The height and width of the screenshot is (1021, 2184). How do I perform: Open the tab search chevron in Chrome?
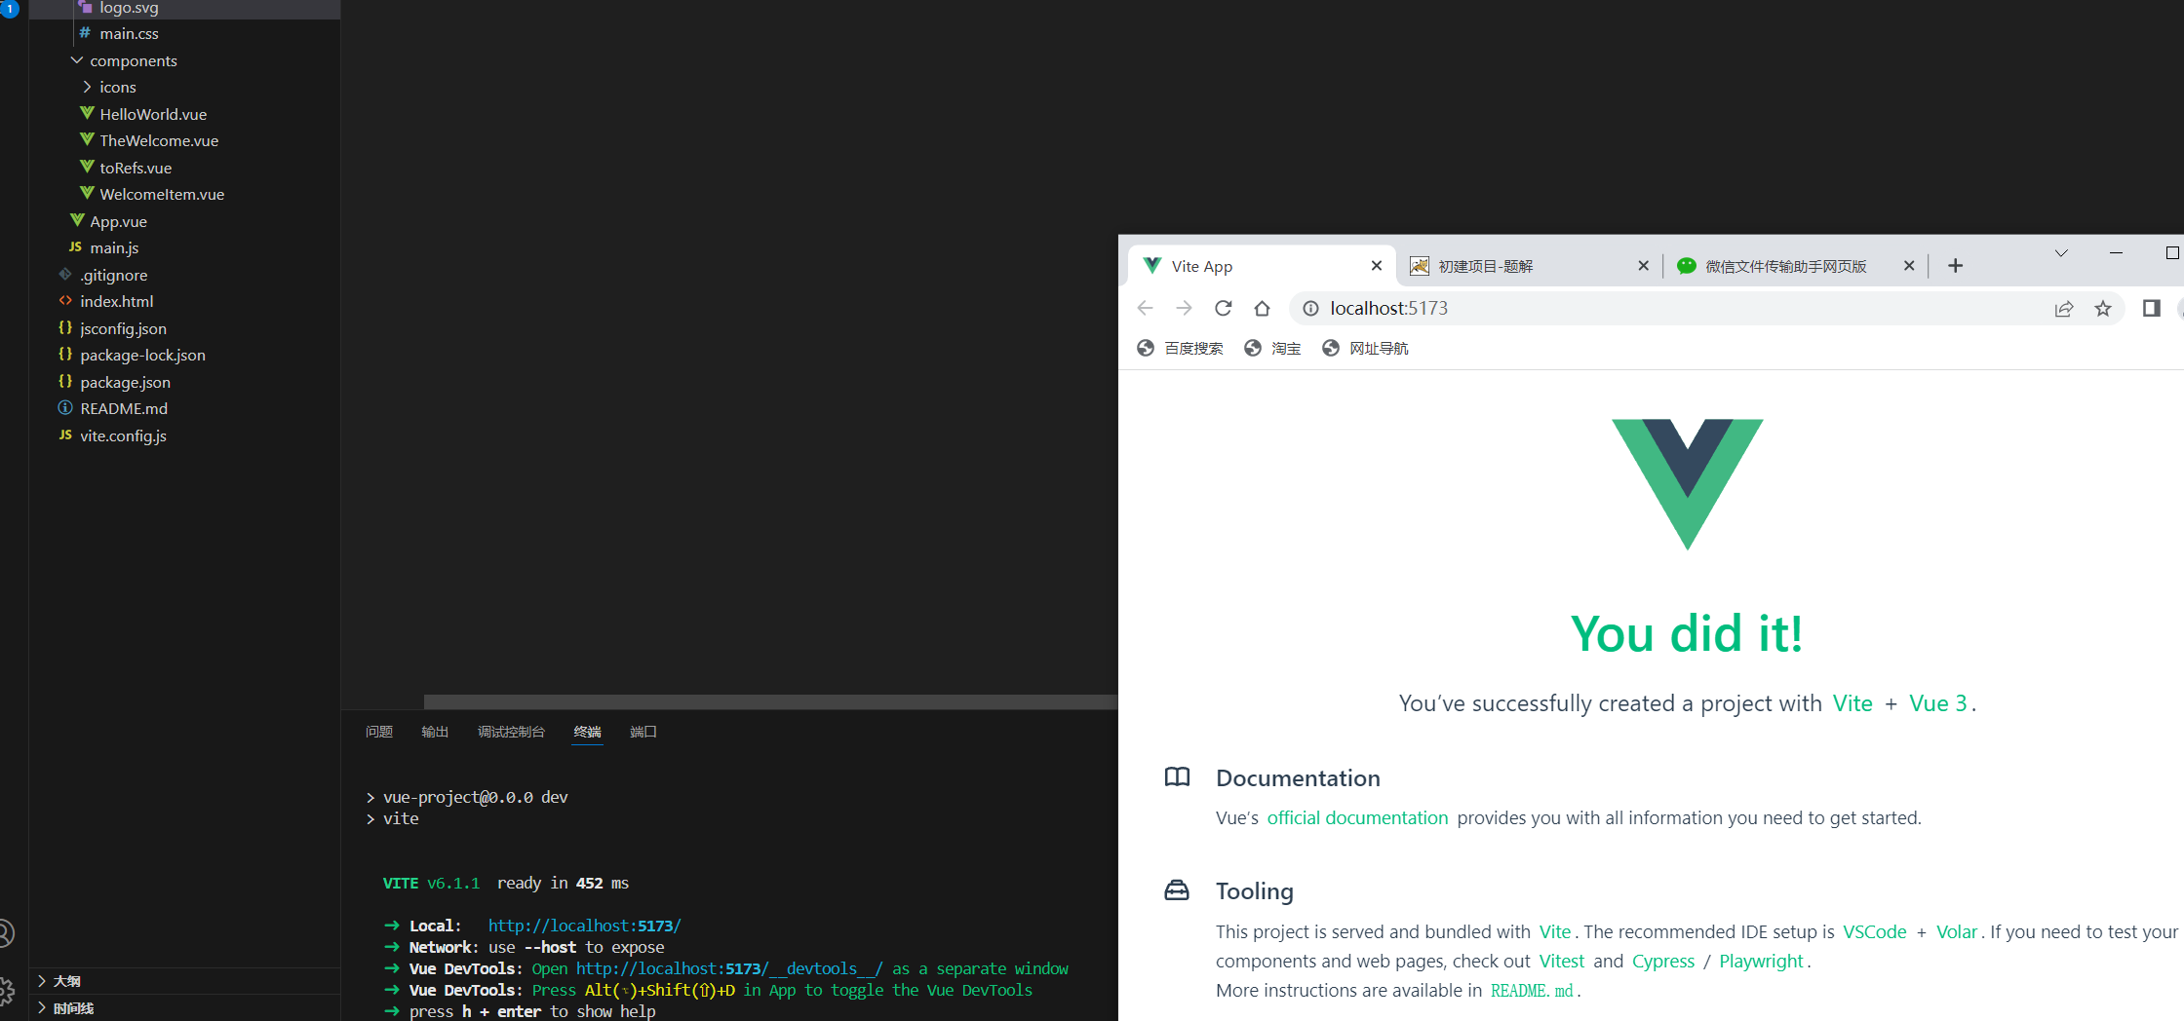pyautogui.click(x=2061, y=253)
